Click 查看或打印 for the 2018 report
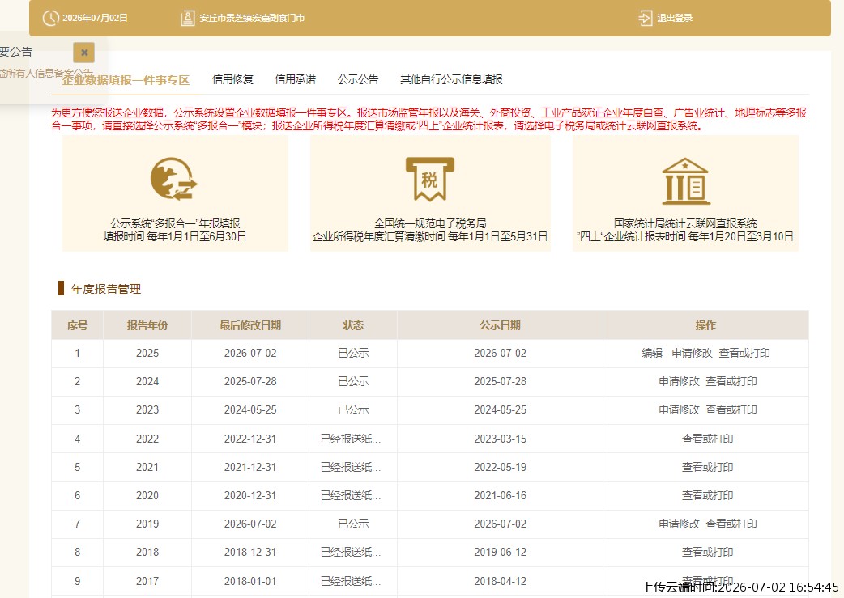 click(x=707, y=553)
